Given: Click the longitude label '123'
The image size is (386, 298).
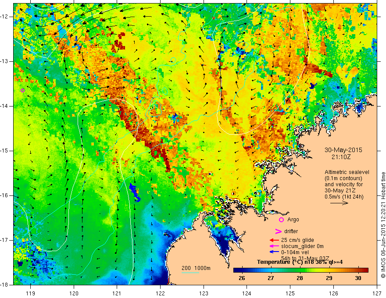Looking at the screenshot, I should coord(204,293).
